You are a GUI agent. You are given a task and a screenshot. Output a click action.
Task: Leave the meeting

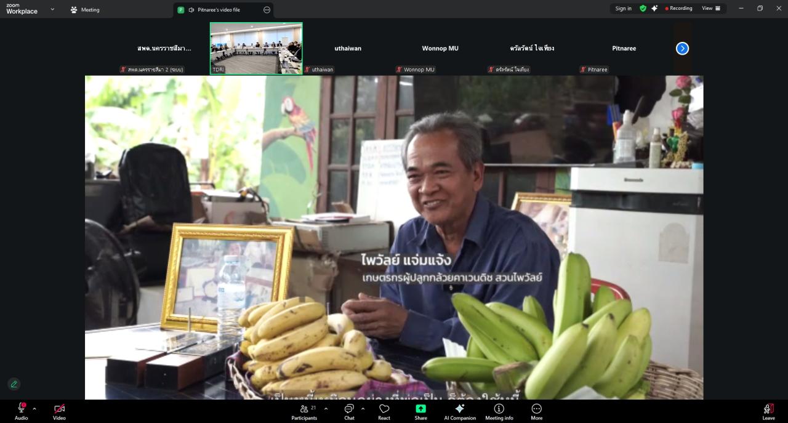pyautogui.click(x=768, y=409)
